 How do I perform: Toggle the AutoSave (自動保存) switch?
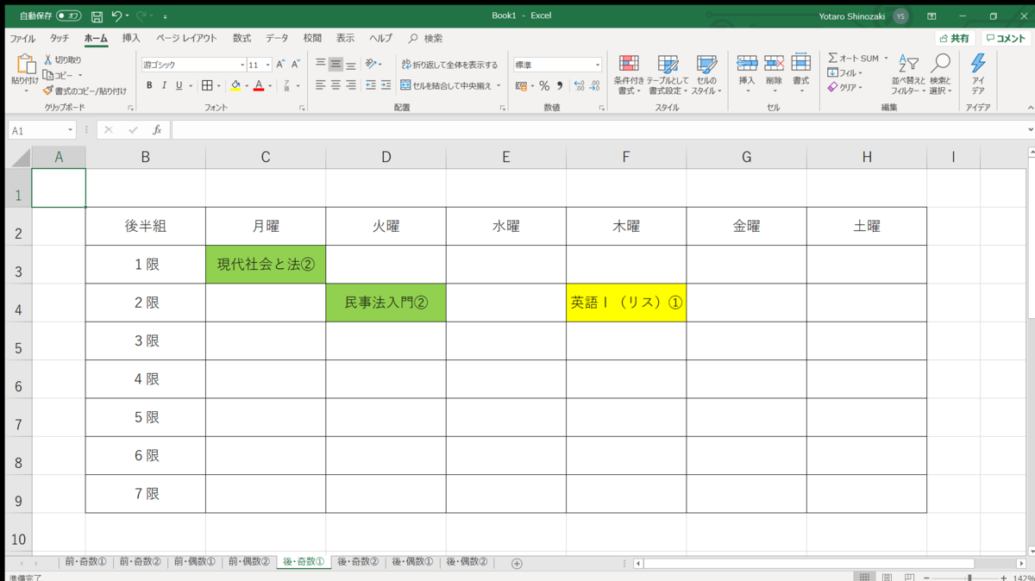(x=69, y=16)
